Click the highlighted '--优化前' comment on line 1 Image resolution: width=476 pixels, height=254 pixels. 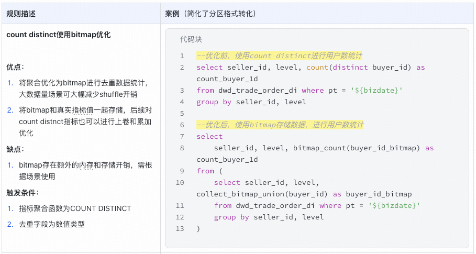click(279, 56)
